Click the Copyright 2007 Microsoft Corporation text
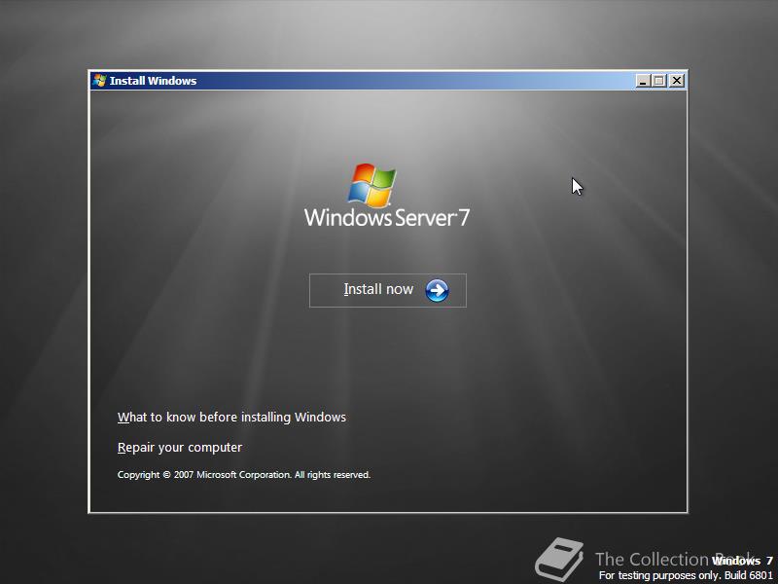This screenshot has width=778, height=584. click(244, 475)
